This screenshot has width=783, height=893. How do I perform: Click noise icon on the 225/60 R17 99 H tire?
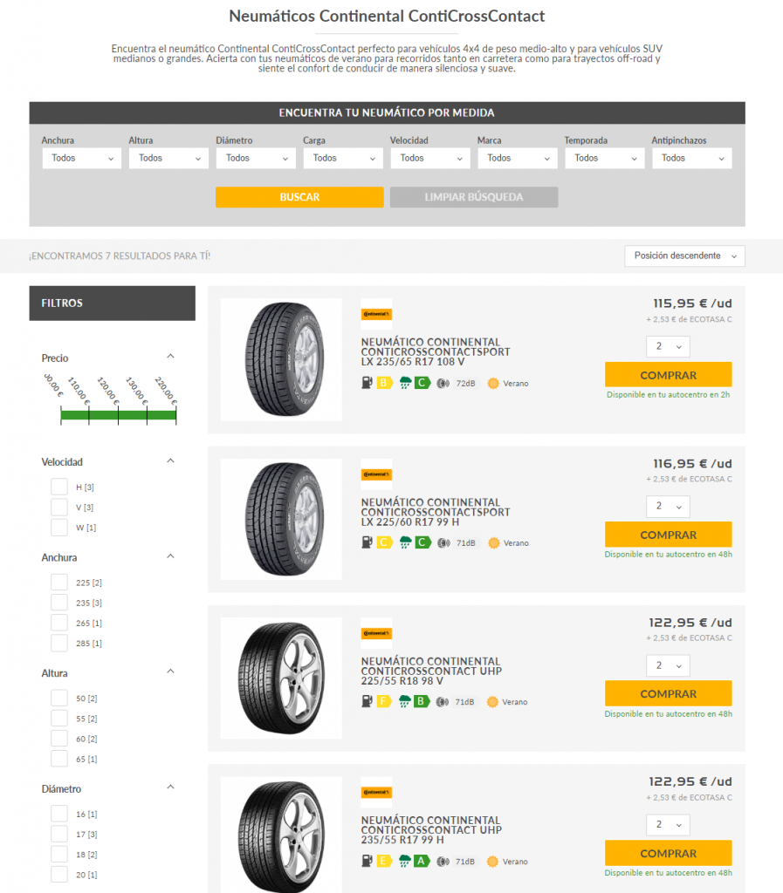pos(443,542)
